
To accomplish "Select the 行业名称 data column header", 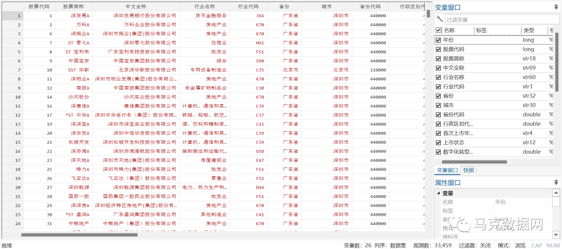I will [x=205, y=7].
